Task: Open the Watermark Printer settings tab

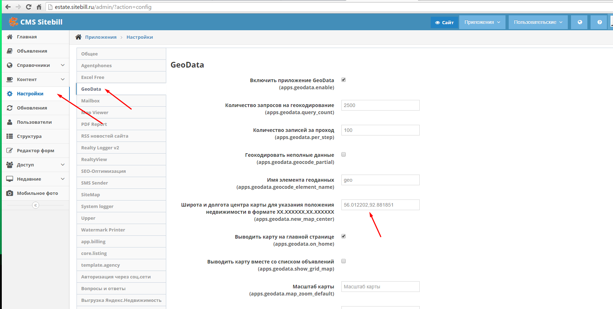Action: [x=121, y=230]
